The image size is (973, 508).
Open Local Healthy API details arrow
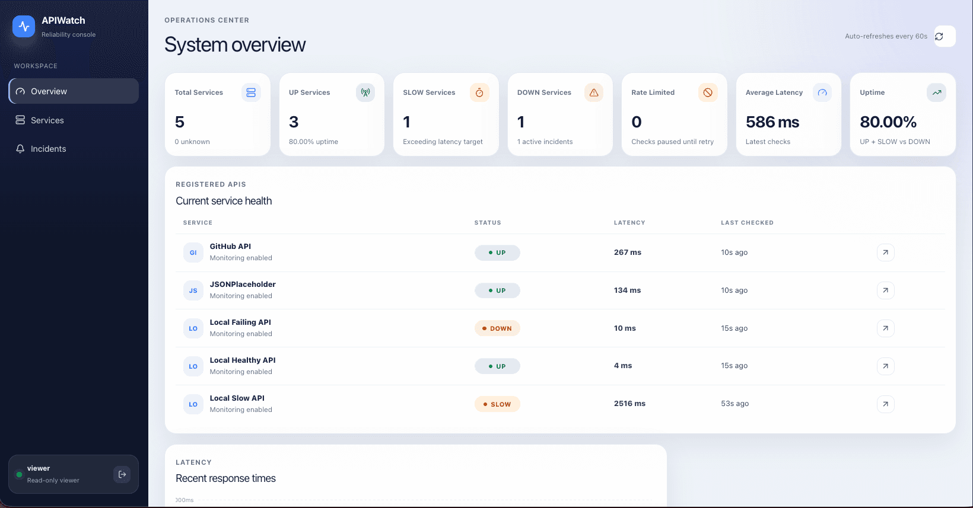click(885, 366)
